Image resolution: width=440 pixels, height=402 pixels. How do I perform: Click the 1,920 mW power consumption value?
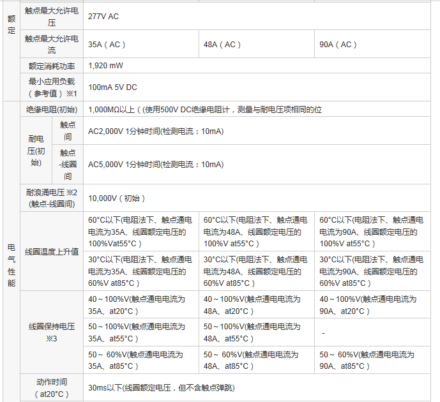(106, 66)
